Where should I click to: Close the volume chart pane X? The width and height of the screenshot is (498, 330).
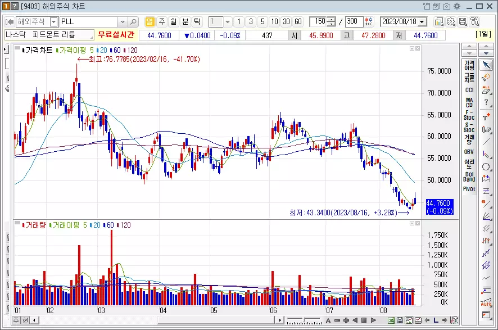(418, 223)
